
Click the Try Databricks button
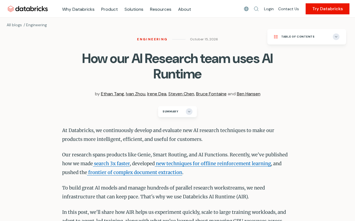328,9
